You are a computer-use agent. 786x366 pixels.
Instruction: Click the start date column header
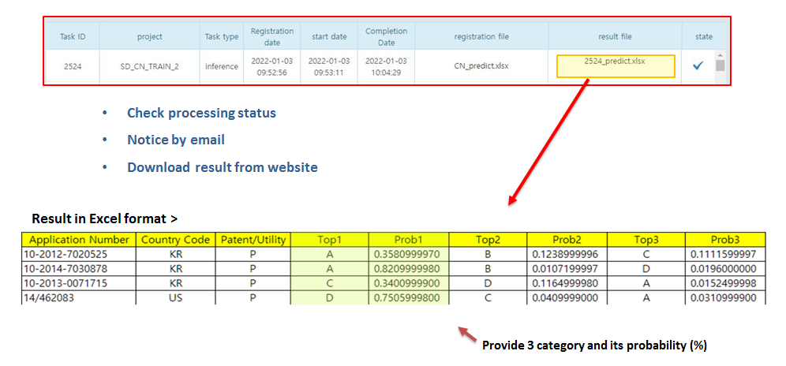[x=329, y=36]
